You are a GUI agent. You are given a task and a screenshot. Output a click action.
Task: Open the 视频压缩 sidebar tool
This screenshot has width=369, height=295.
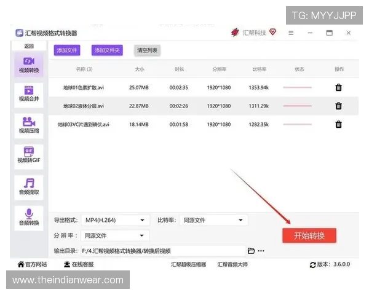[x=29, y=126]
